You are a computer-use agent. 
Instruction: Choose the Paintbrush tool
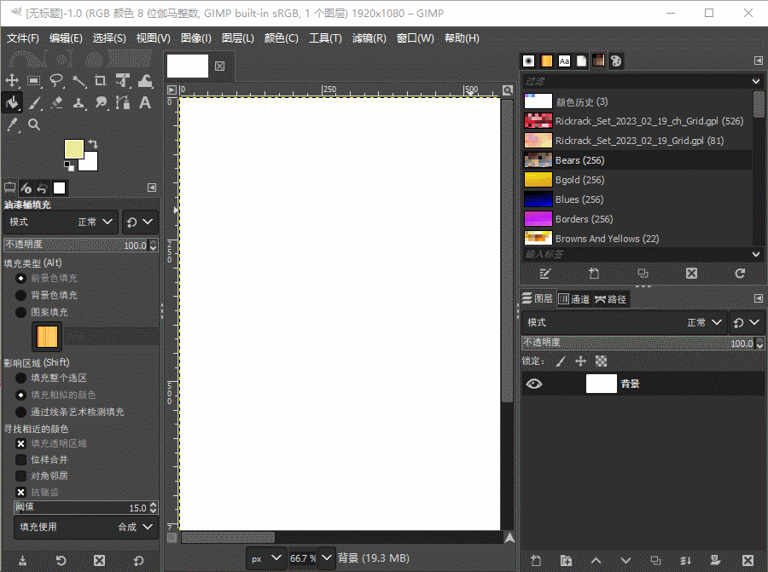click(34, 103)
